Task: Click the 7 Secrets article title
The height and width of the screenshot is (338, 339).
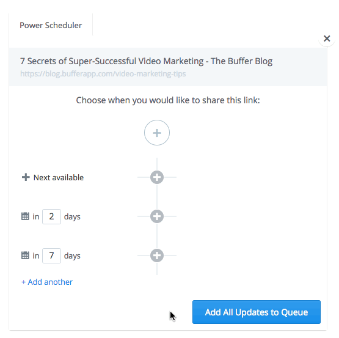Action: [146, 61]
